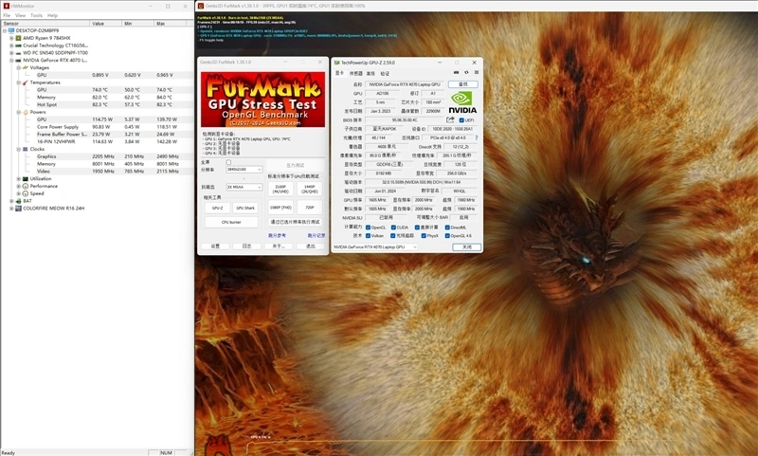Toggle the UEFI checkbox

pyautogui.click(x=461, y=120)
